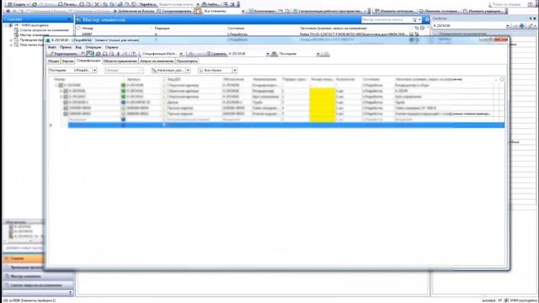This screenshot has height=303, width=539.
Task: Click the Редактировать toolbar button
Action: (x=63, y=54)
